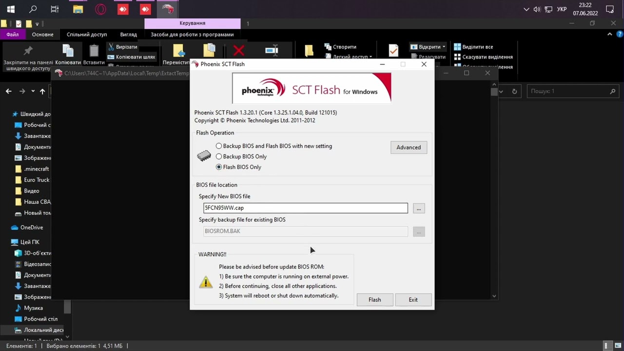Click the Advanced button
624x351 pixels.
point(409,147)
